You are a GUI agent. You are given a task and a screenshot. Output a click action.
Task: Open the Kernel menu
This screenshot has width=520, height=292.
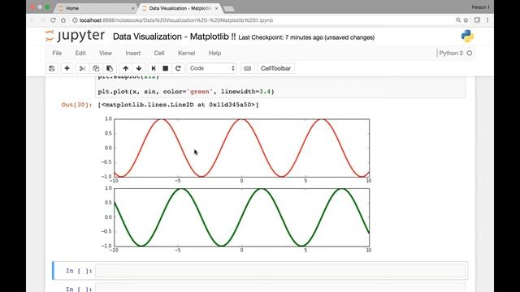pos(186,53)
